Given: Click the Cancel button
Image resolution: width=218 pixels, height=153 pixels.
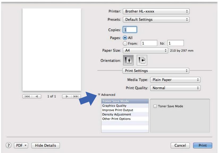Looking at the screenshot, I should click(x=180, y=145).
